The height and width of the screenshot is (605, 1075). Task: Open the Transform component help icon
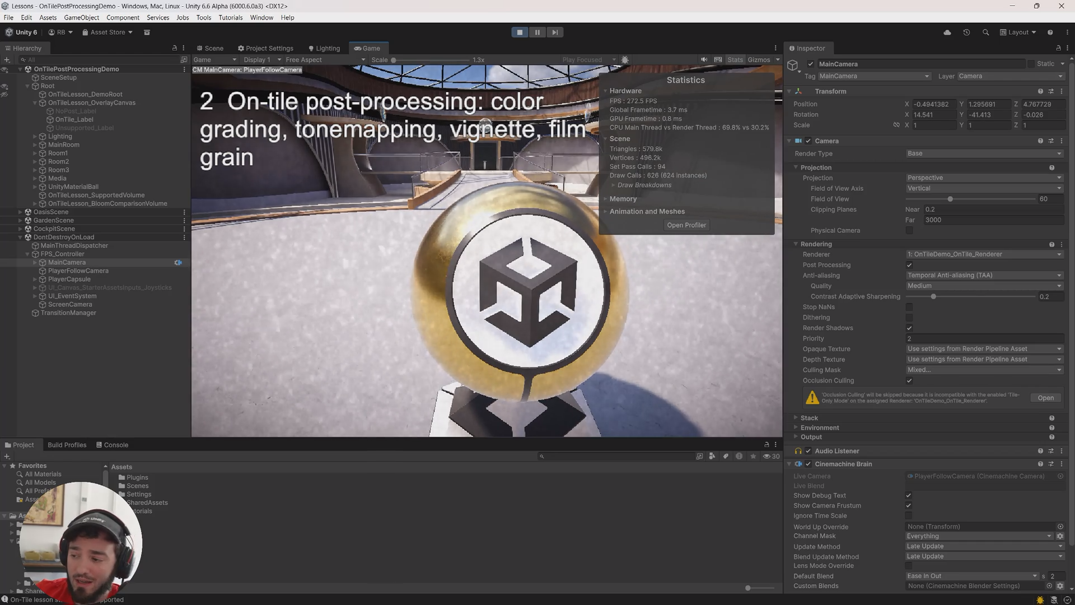pyautogui.click(x=1040, y=92)
